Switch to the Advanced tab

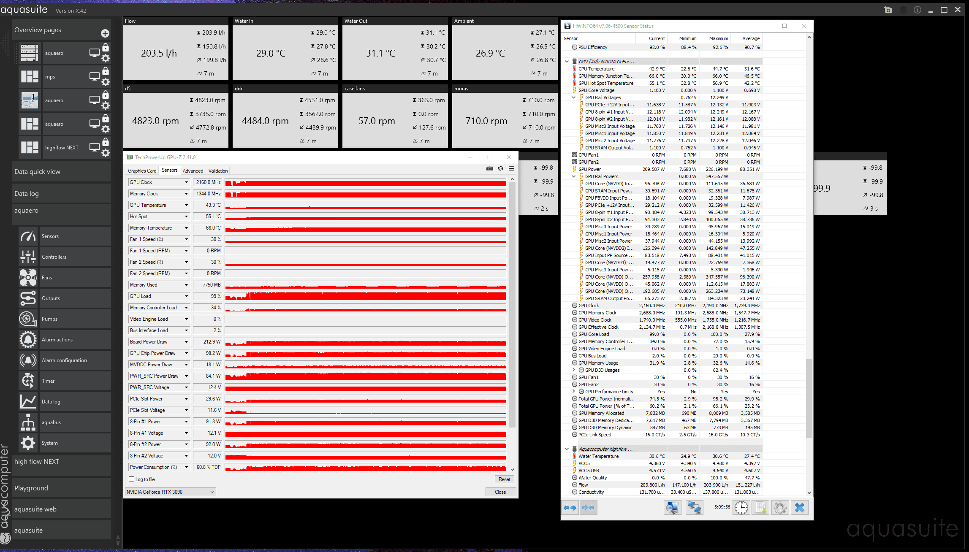click(193, 171)
